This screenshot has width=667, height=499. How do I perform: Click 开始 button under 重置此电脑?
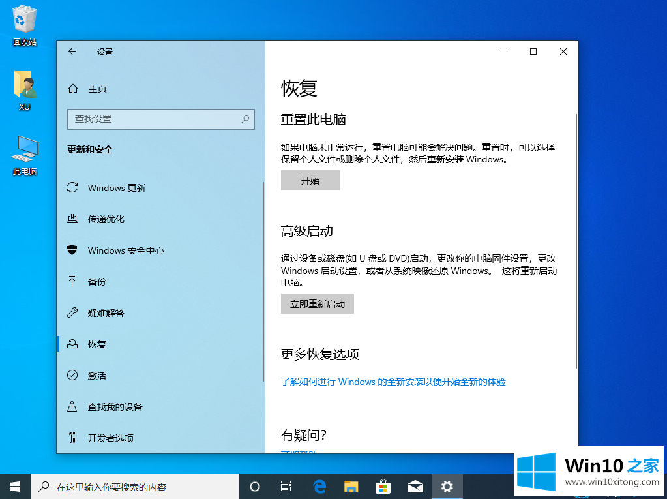pyautogui.click(x=310, y=181)
